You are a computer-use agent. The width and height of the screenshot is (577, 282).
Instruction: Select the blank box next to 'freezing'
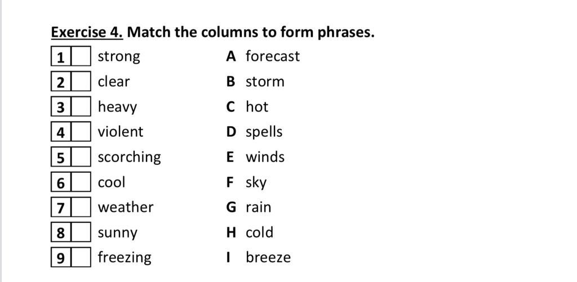click(x=81, y=257)
